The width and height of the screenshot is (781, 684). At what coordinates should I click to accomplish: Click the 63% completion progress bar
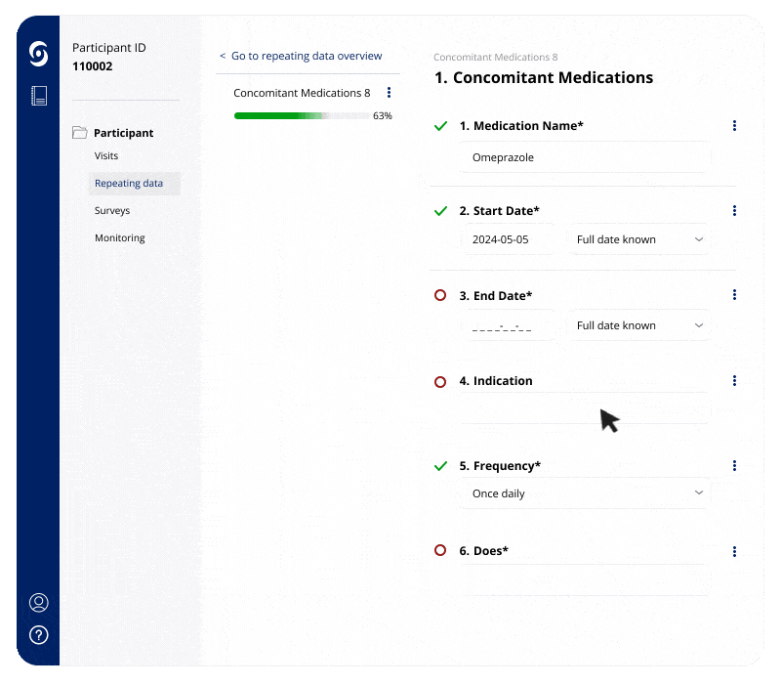pos(302,115)
